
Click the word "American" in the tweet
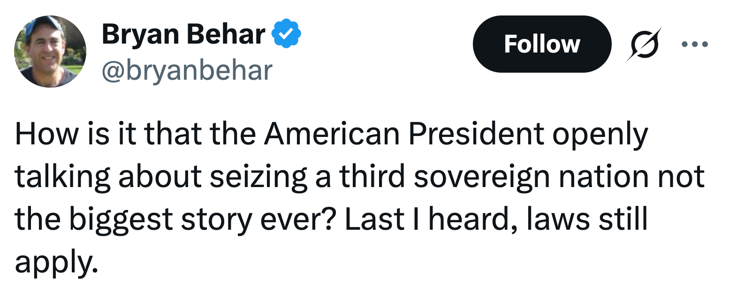pos(332,135)
